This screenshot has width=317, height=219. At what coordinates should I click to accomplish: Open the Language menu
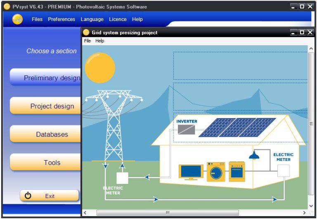(x=92, y=19)
